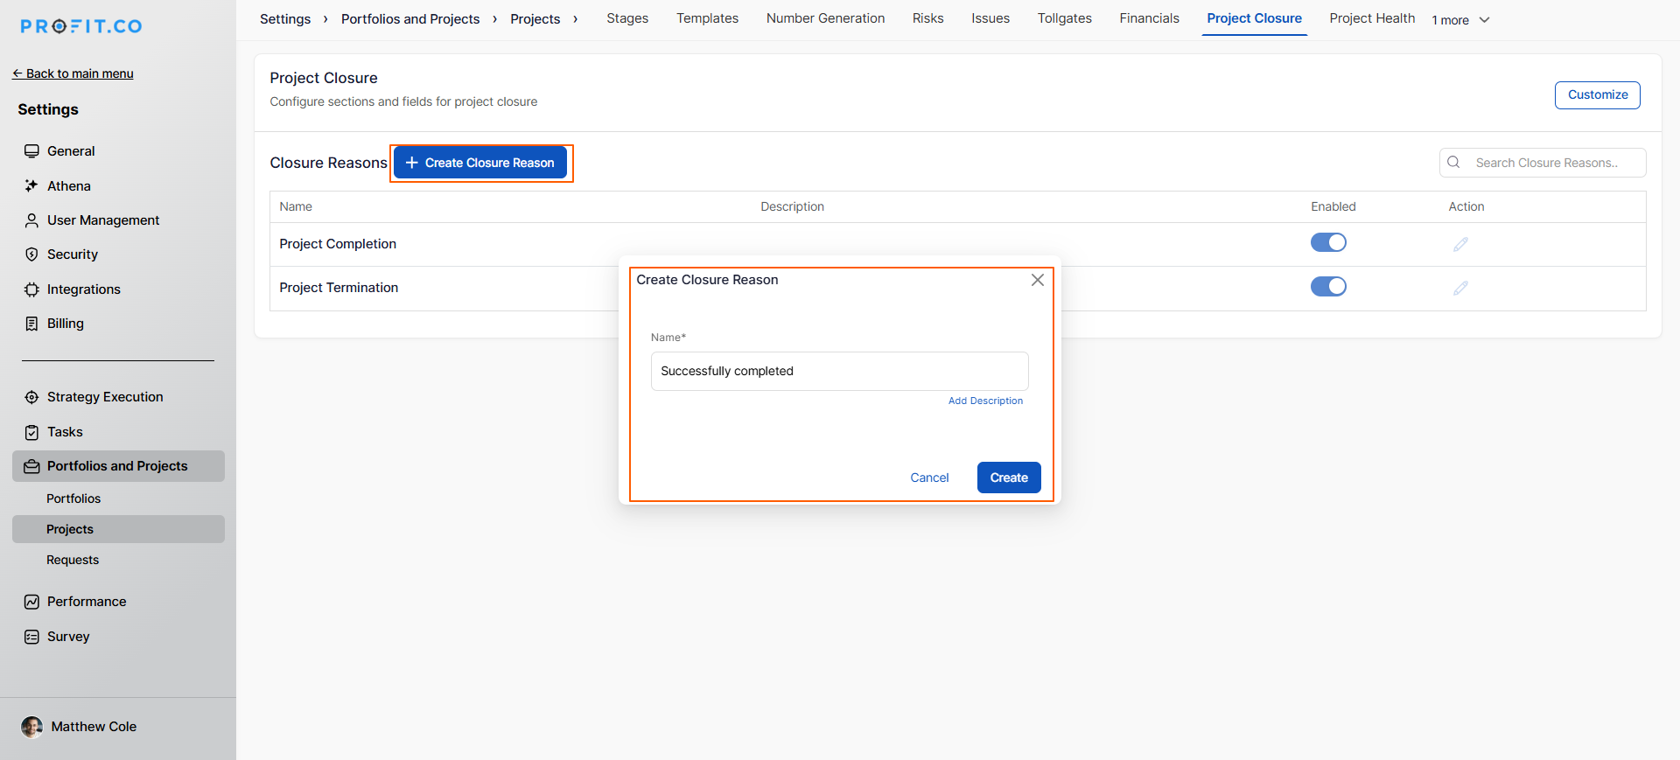Viewport: 1680px width, 760px height.
Task: Close the Create Closure Reason dialog
Action: point(1037,280)
